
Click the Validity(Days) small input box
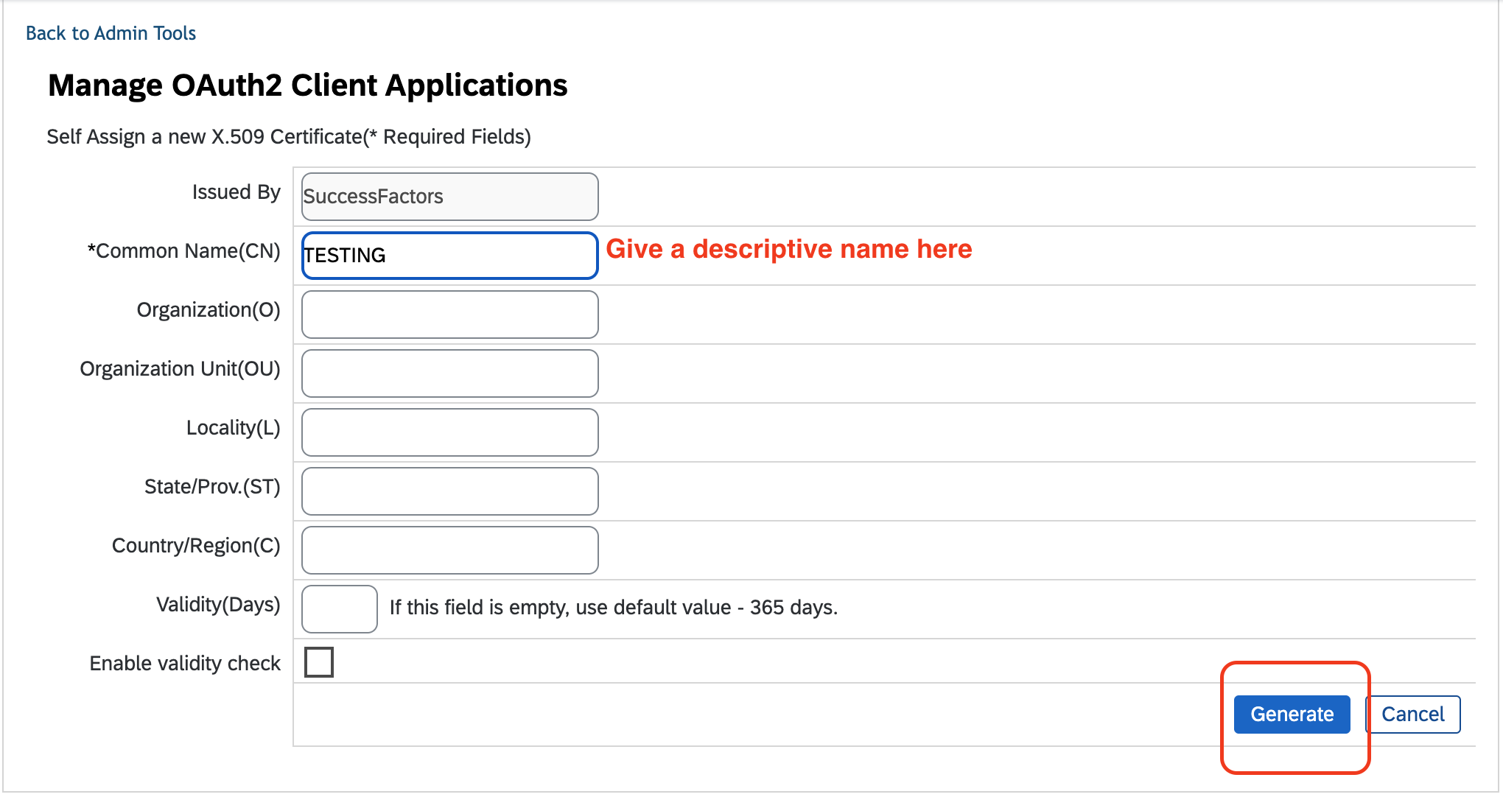340,609
